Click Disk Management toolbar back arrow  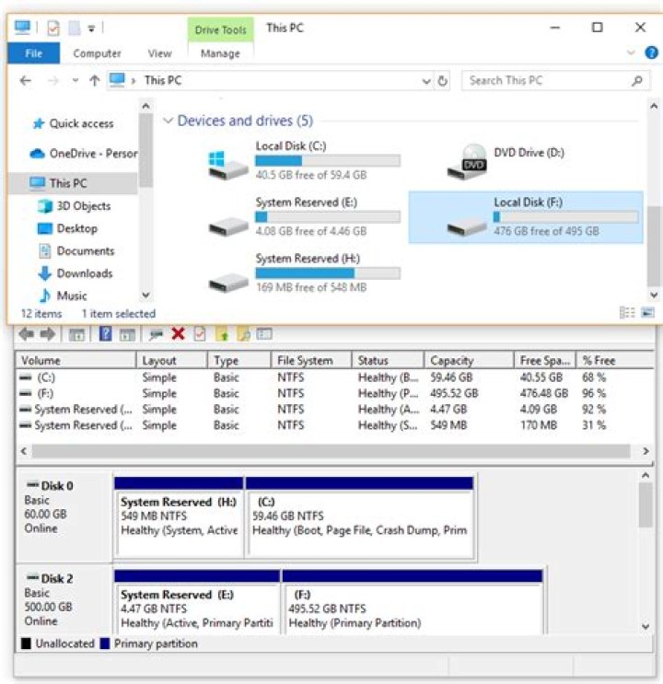pyautogui.click(x=27, y=334)
